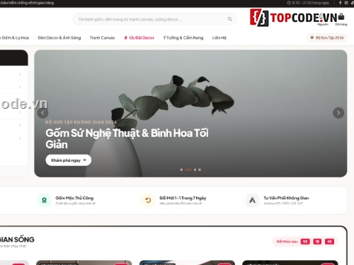Click the magnifier search icon
The width and height of the screenshot is (354, 265).
click(230, 19)
